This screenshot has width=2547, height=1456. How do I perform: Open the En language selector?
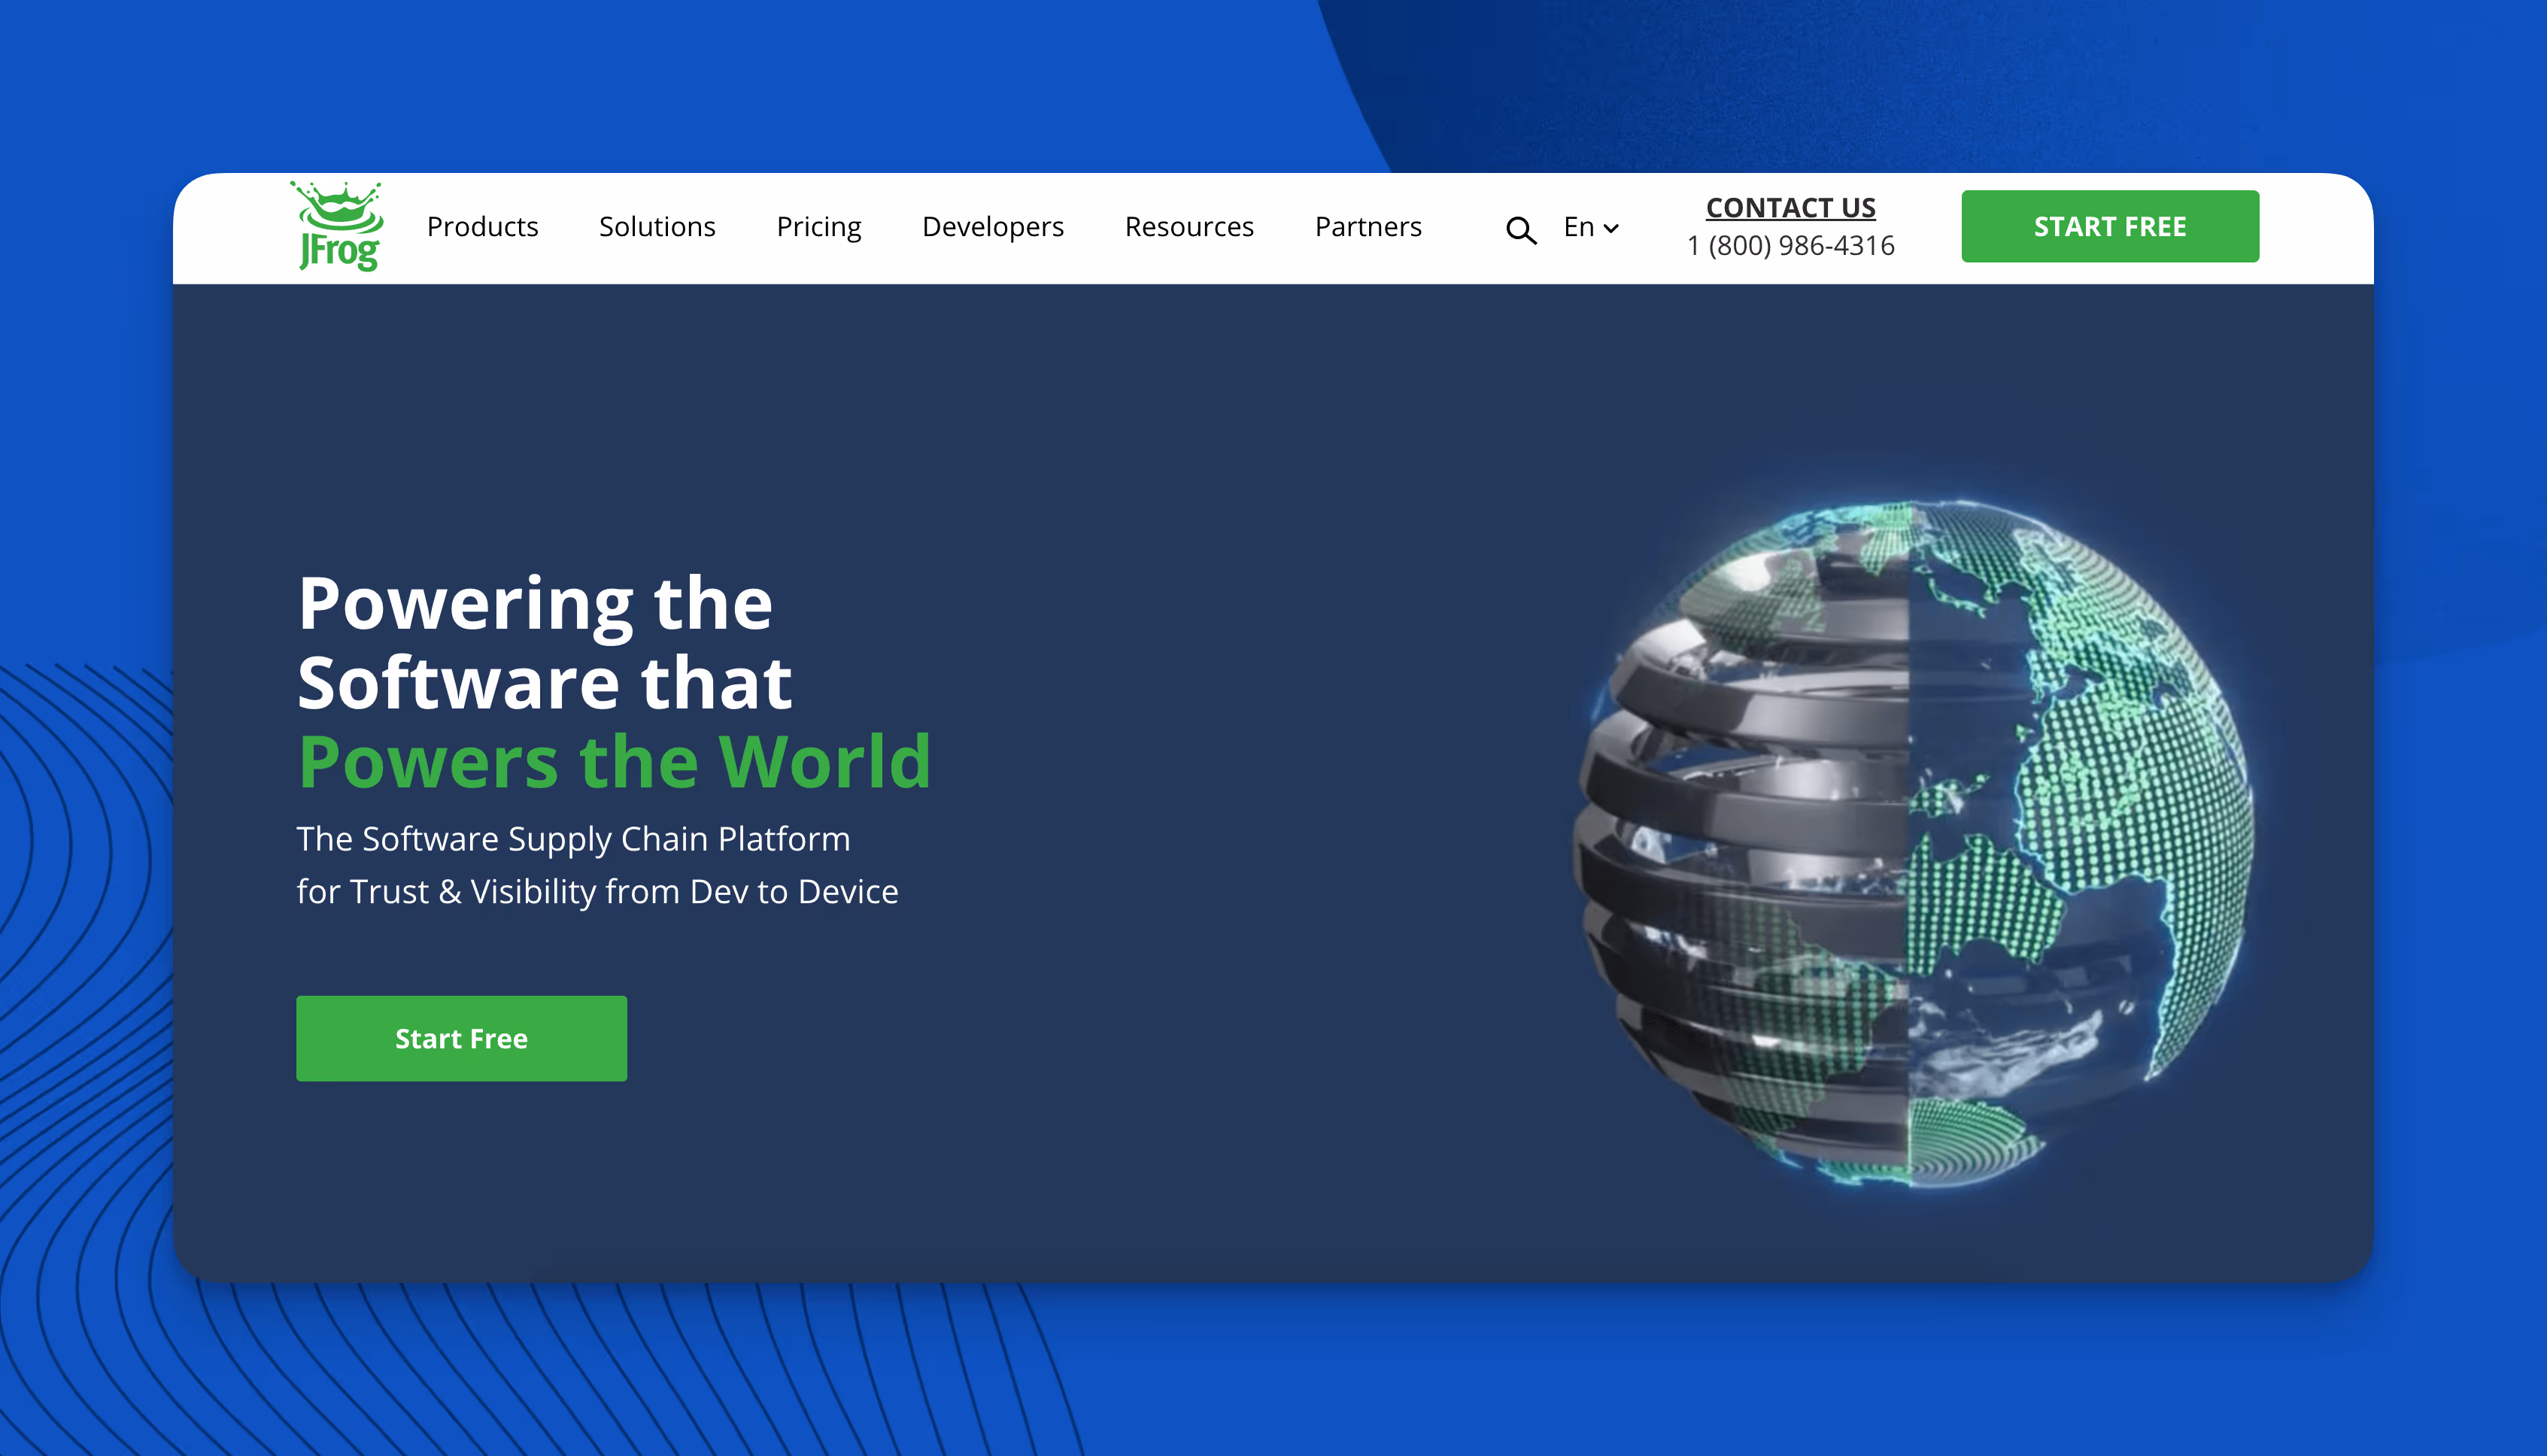1578,227
